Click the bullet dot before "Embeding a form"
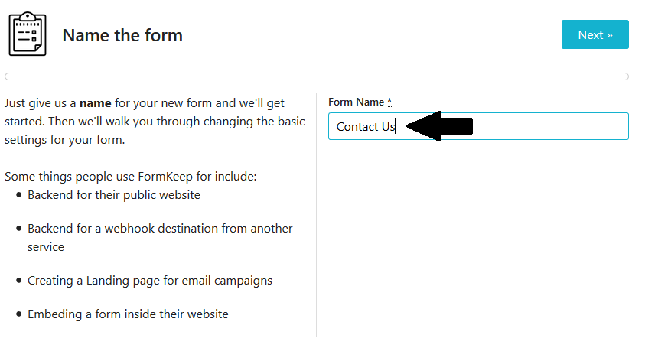Viewport: 645px width, 348px height. click(18, 315)
